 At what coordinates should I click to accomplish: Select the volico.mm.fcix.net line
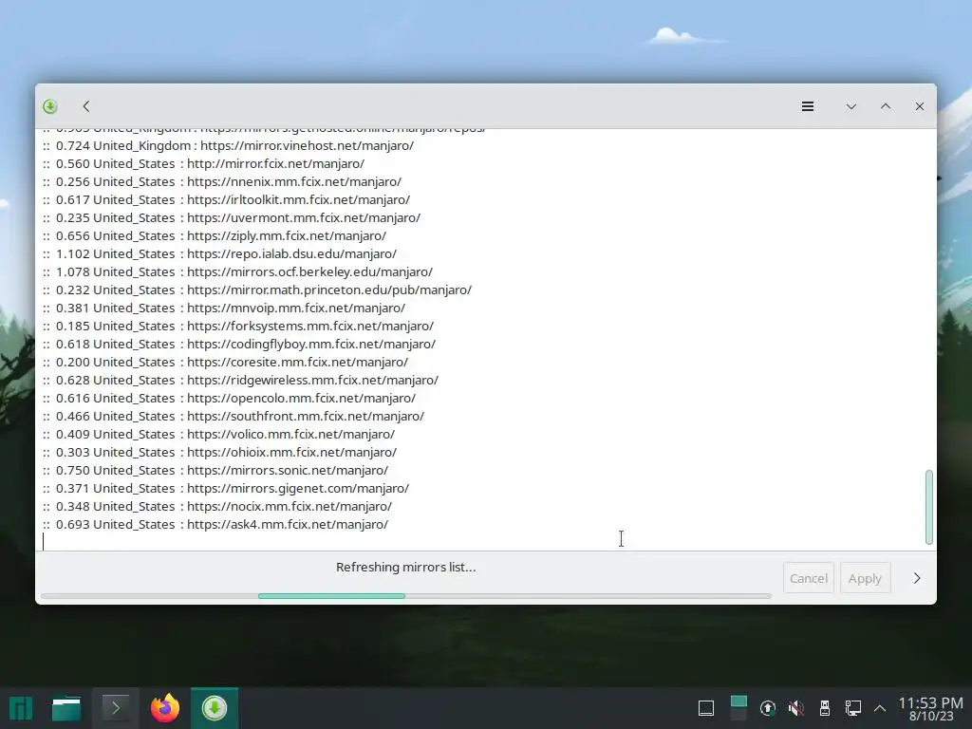[219, 433]
